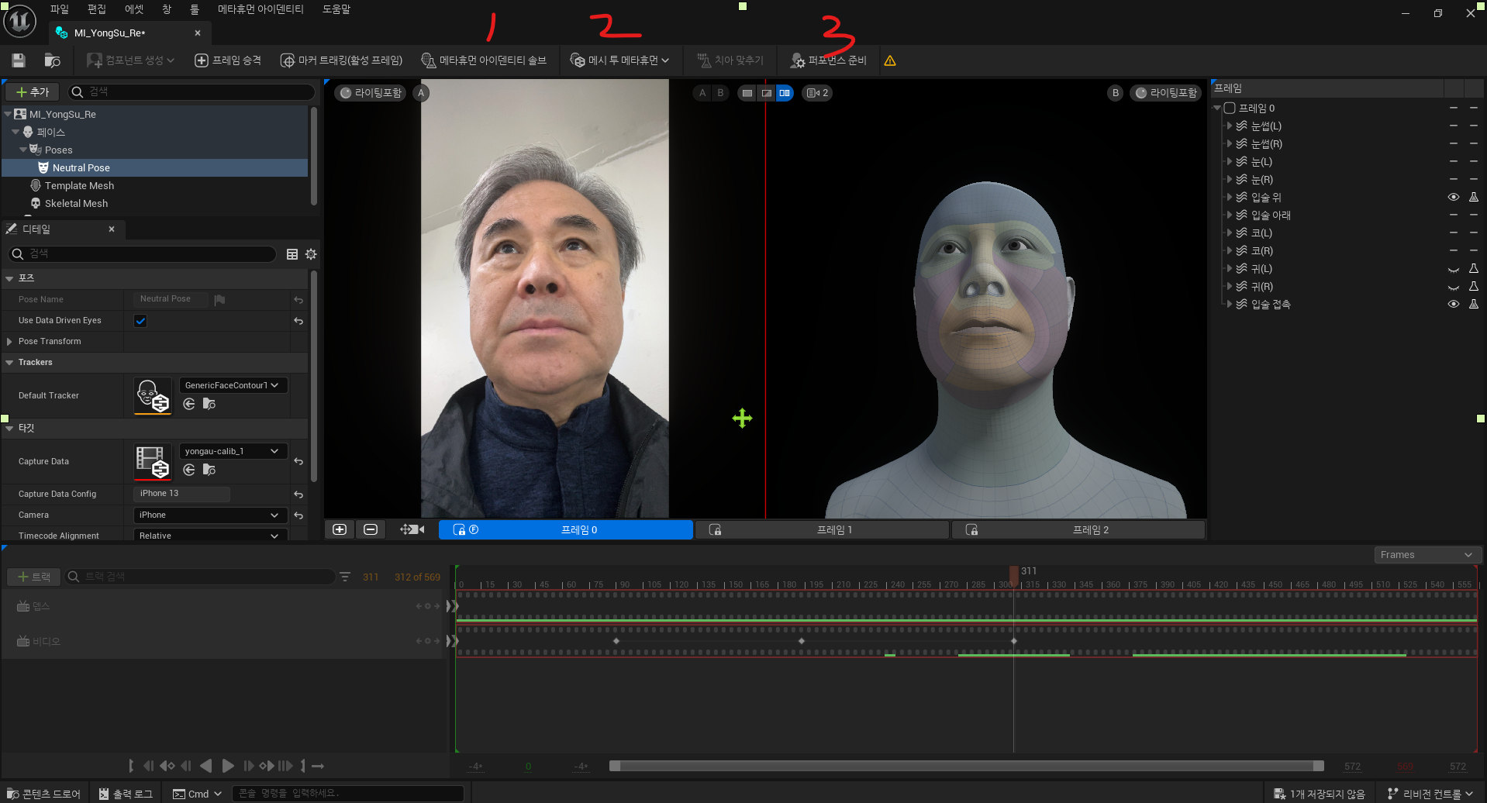
Task: Click the Default Tracker asset thumbnail
Action: pos(153,395)
